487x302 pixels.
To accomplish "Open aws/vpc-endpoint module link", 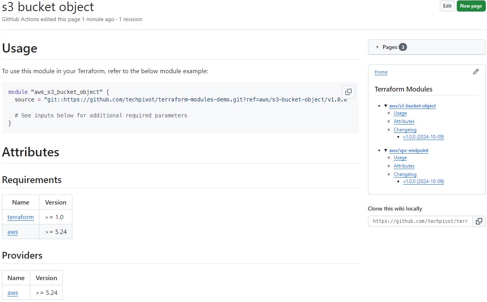I will pyautogui.click(x=409, y=150).
